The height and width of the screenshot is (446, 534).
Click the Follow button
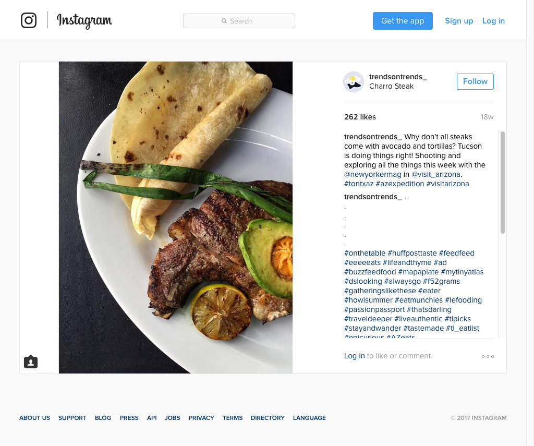point(475,81)
